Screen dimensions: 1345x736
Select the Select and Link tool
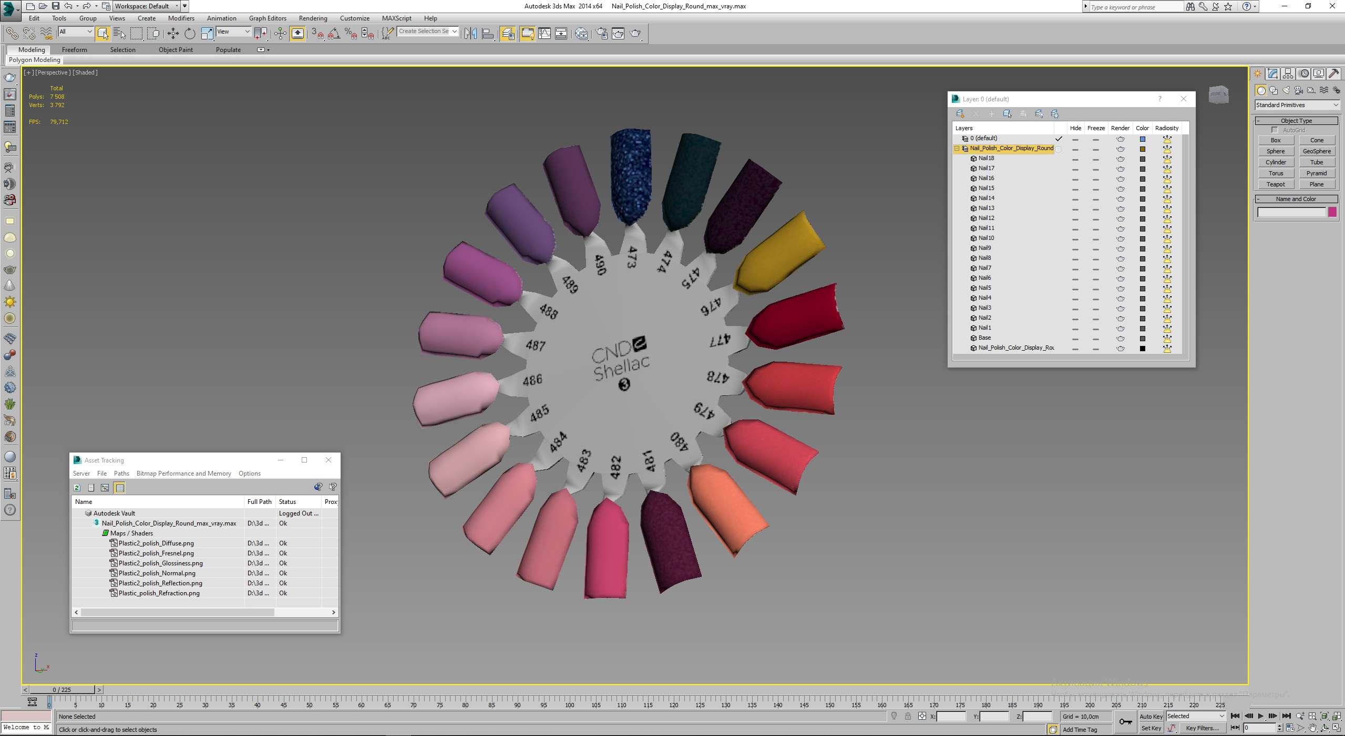pos(12,34)
